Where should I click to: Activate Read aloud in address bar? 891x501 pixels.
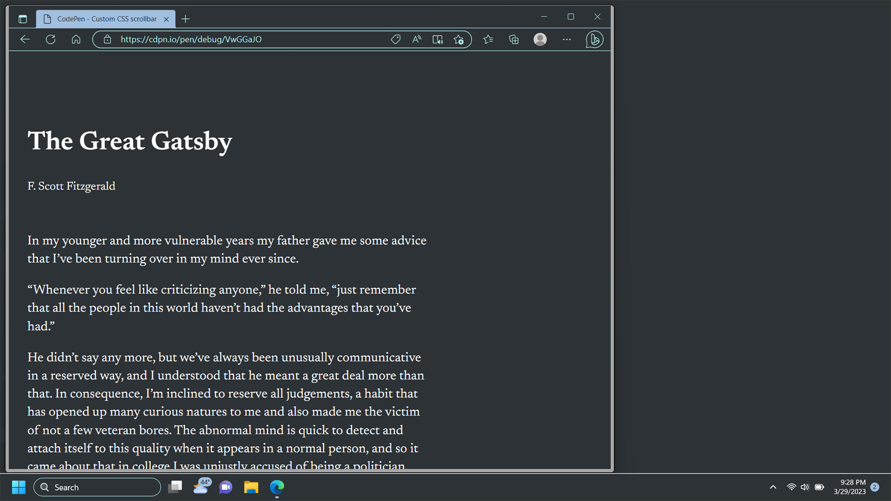coord(416,39)
